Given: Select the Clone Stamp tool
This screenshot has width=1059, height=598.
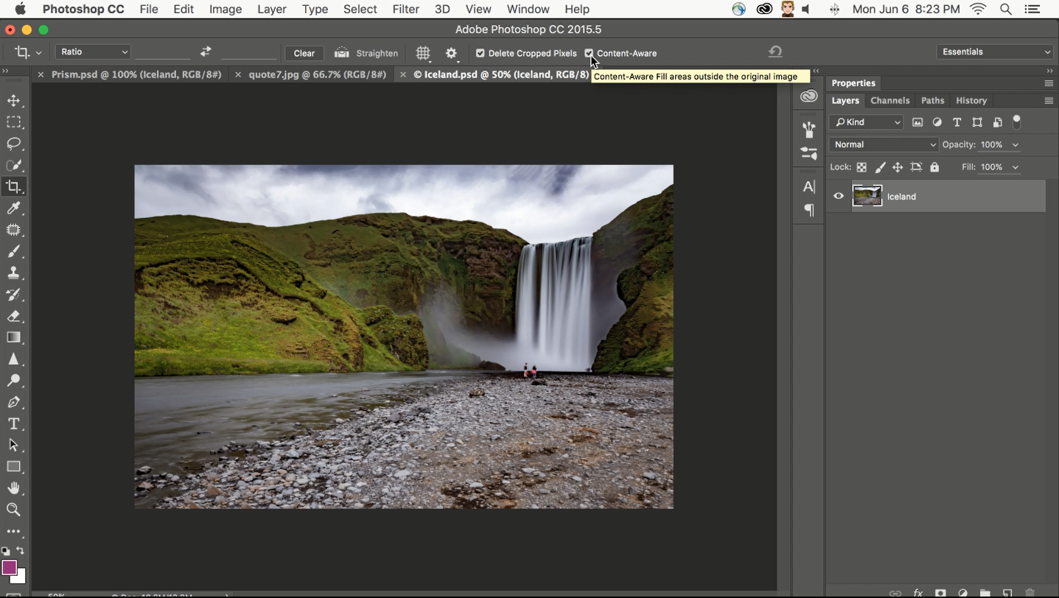Looking at the screenshot, I should (13, 273).
